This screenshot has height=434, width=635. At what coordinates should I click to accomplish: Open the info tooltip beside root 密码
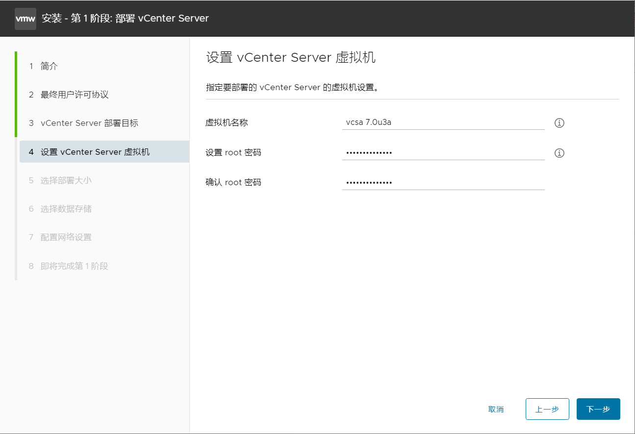[559, 153]
